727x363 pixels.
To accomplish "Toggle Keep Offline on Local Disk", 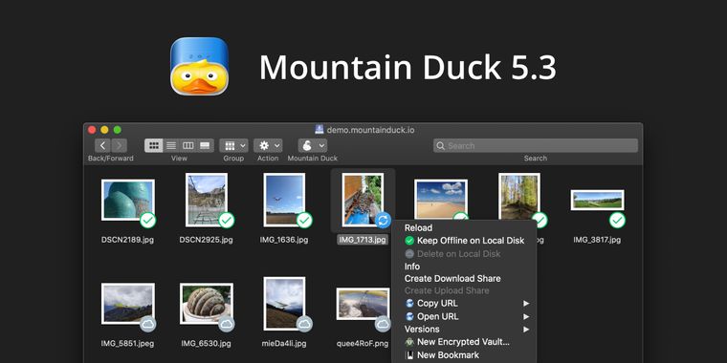I will pyautogui.click(x=464, y=241).
